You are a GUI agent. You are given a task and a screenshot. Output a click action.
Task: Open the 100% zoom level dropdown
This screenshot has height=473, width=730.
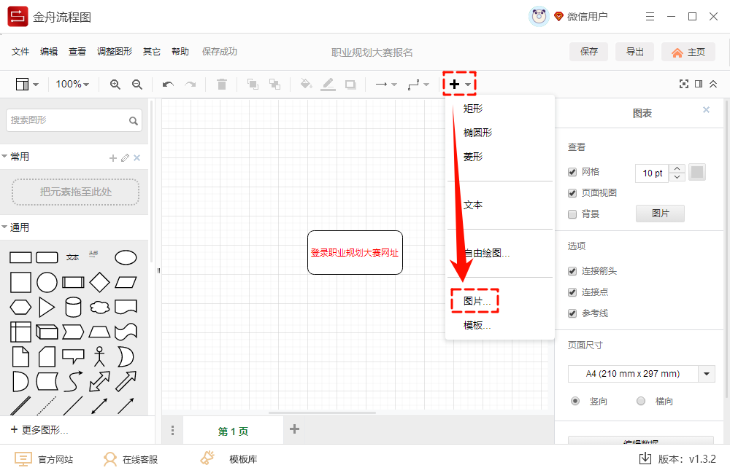pyautogui.click(x=72, y=85)
